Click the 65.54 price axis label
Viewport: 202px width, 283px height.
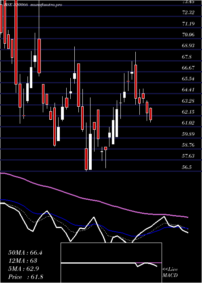point(189,79)
